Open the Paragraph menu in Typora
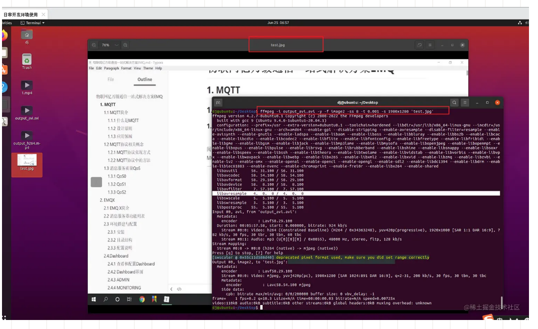The width and height of the screenshot is (538, 329). tap(111, 68)
